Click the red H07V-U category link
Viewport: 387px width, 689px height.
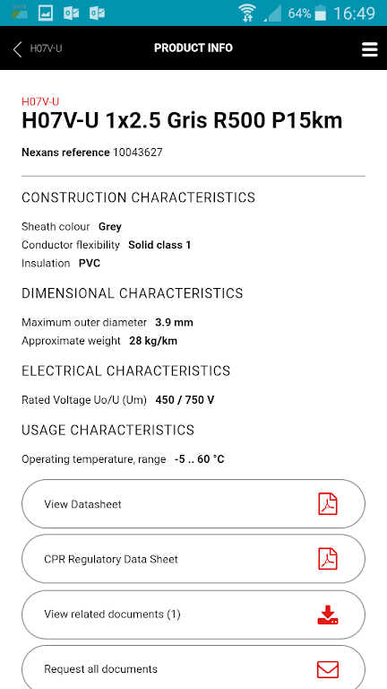point(40,101)
